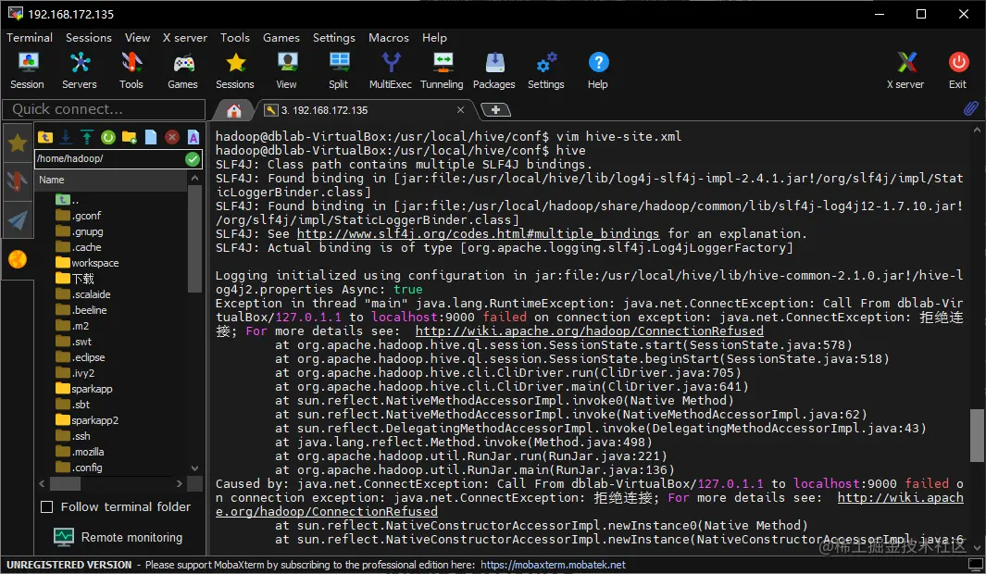The height and width of the screenshot is (574, 986).
Task: Open the Help menu in menu bar
Action: click(434, 38)
